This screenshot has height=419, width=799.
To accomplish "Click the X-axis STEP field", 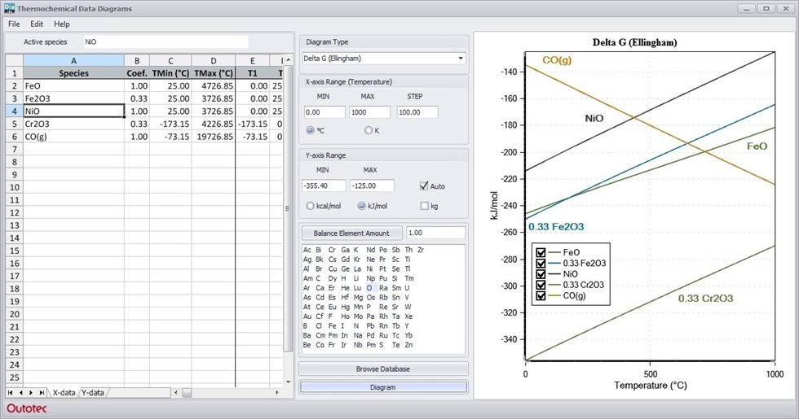I will pyautogui.click(x=417, y=112).
